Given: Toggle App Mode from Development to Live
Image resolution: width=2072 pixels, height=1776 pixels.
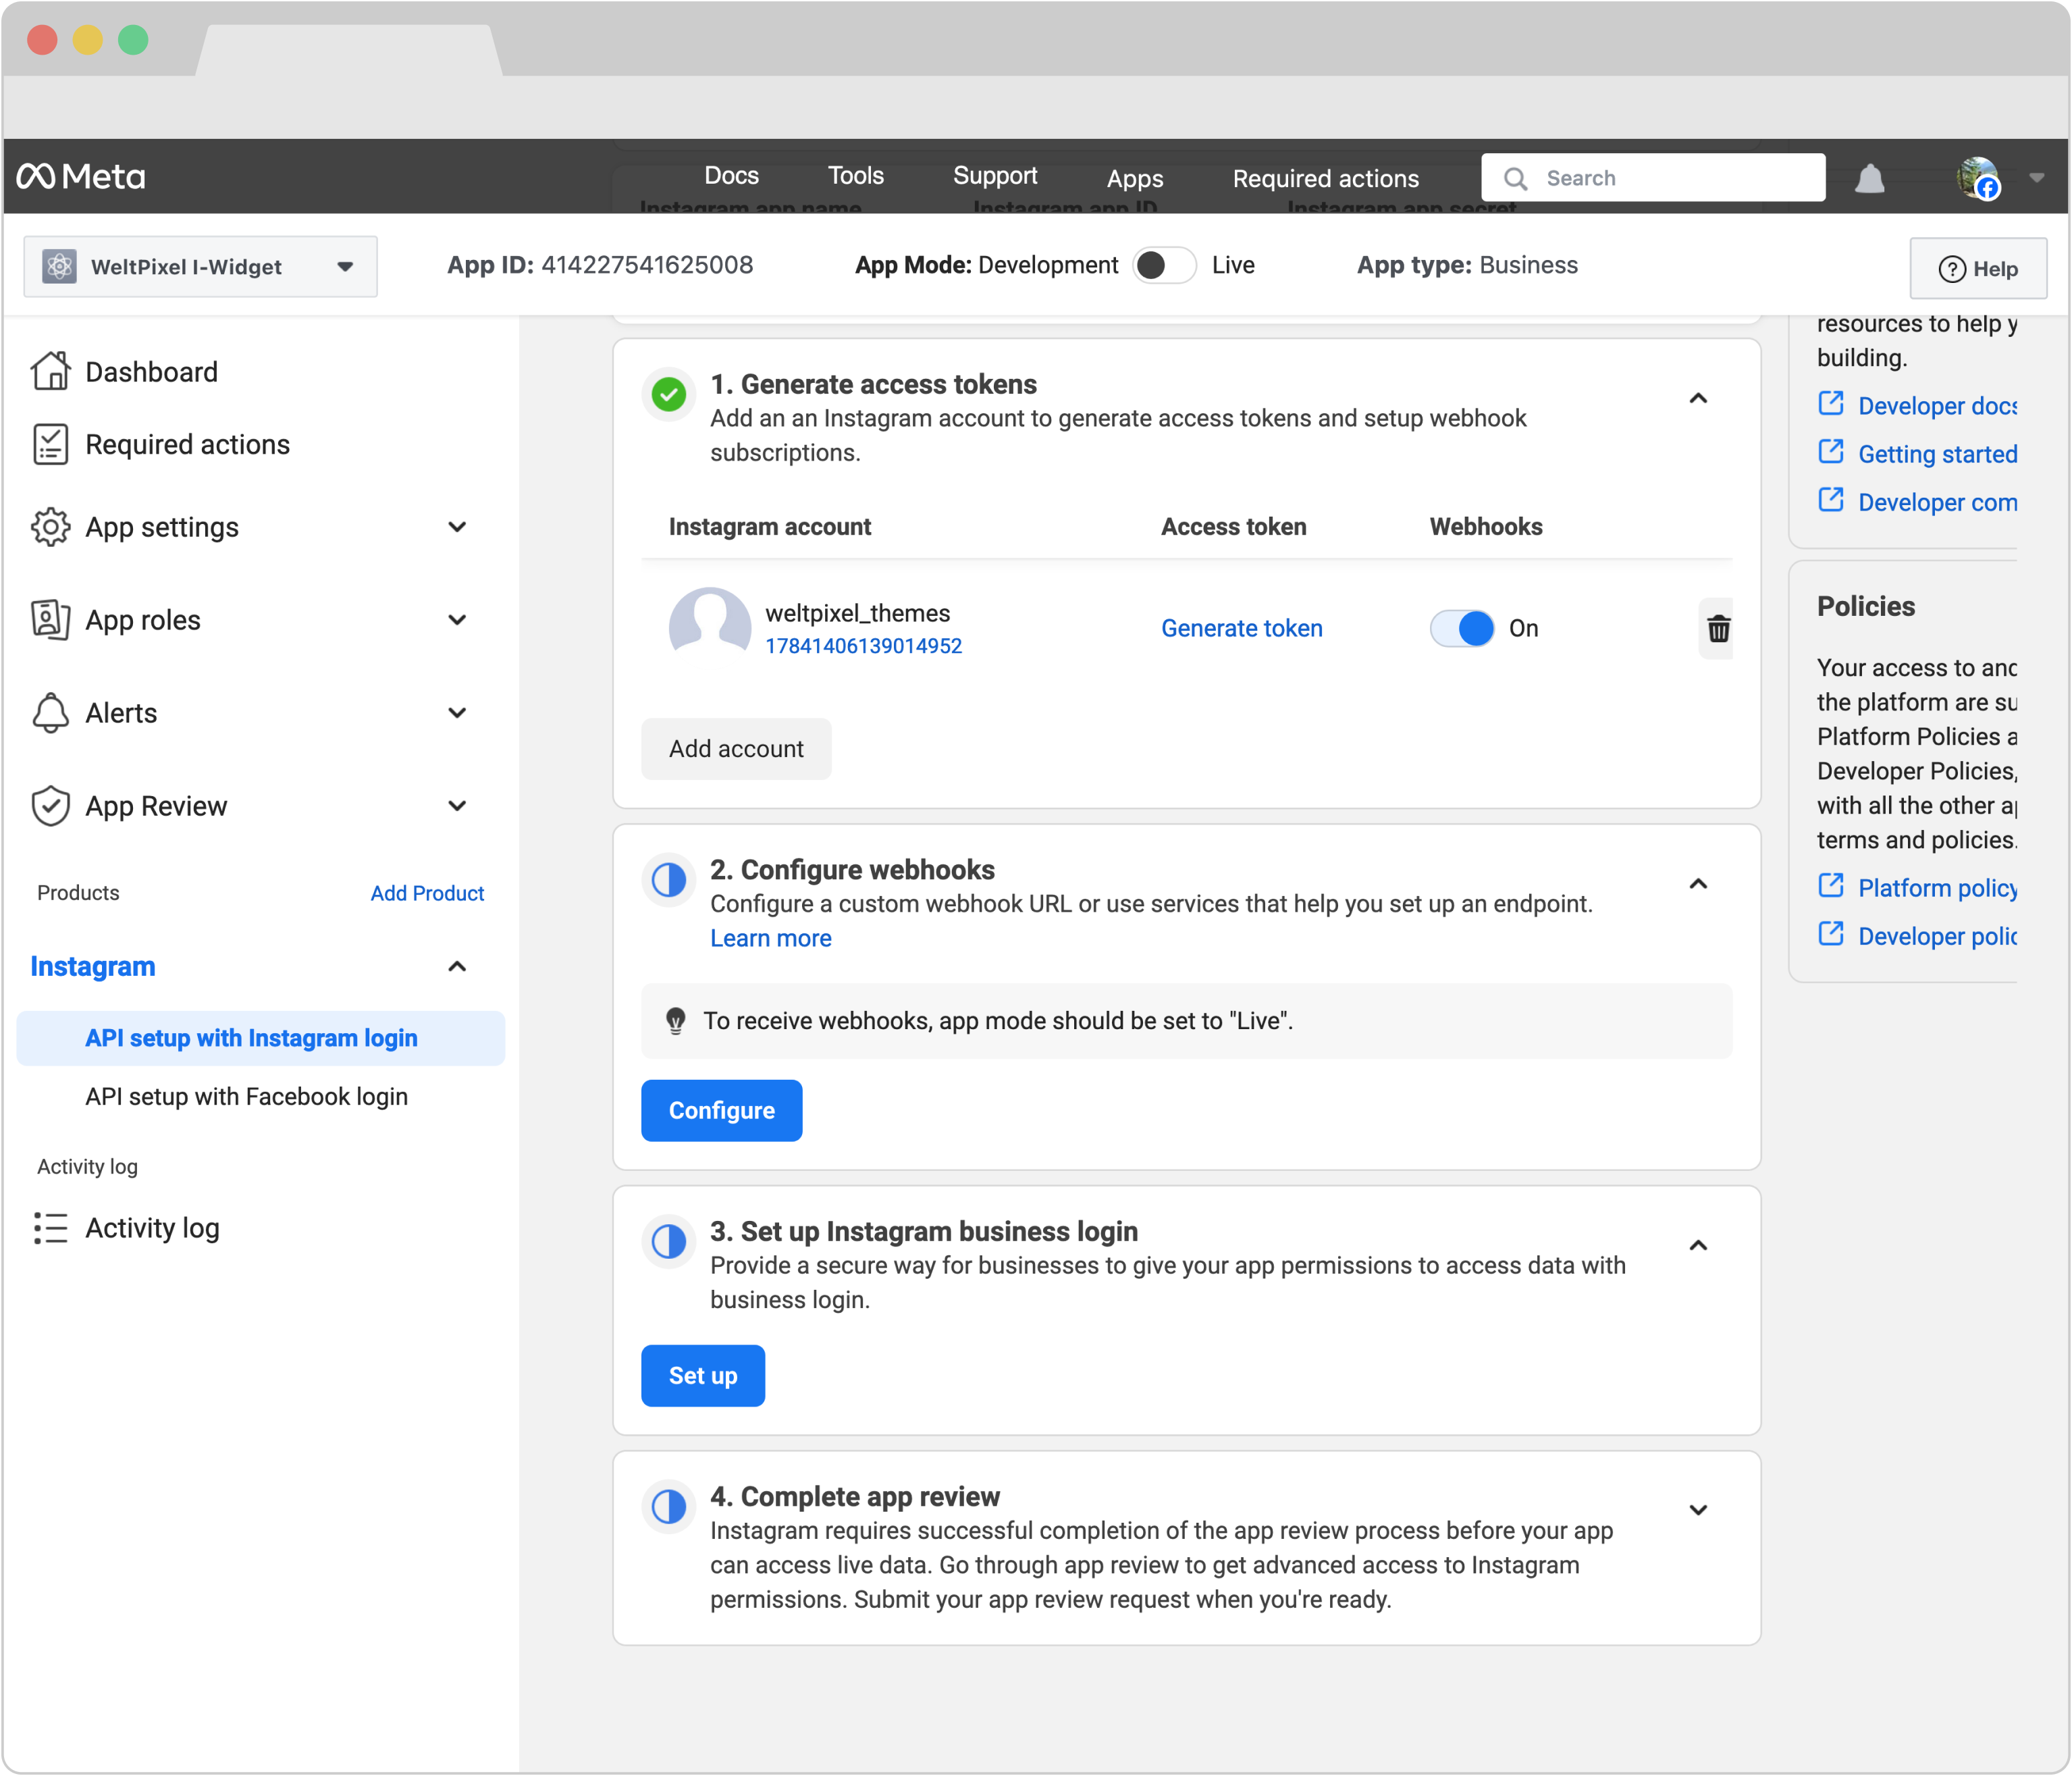Looking at the screenshot, I should 1164,265.
